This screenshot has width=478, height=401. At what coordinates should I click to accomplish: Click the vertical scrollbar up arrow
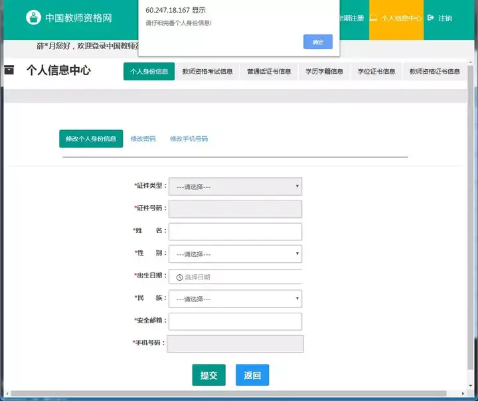471,62
